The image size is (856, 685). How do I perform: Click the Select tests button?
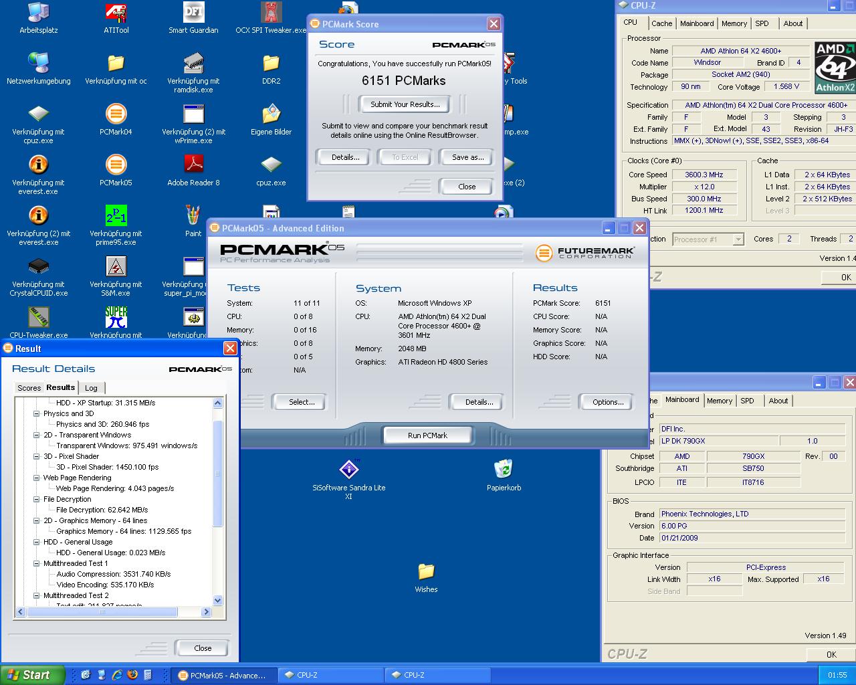pos(302,402)
